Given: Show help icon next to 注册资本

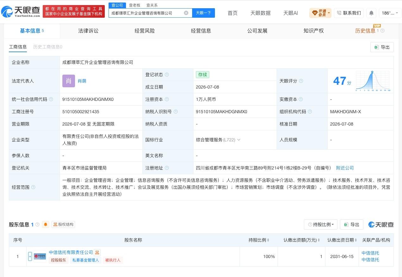Looking at the screenshot, I should click(x=167, y=99).
